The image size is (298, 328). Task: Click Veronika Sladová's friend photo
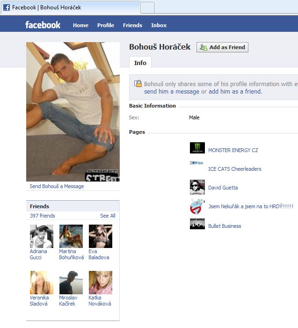[42, 283]
